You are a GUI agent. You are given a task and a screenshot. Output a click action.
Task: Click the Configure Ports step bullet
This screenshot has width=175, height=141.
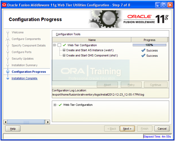click(8, 52)
